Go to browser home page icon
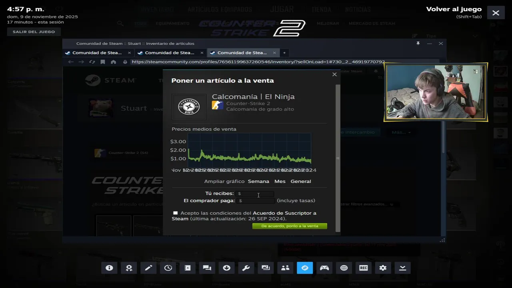 tap(114, 62)
